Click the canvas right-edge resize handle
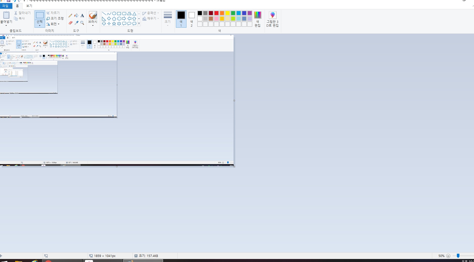 click(234, 101)
